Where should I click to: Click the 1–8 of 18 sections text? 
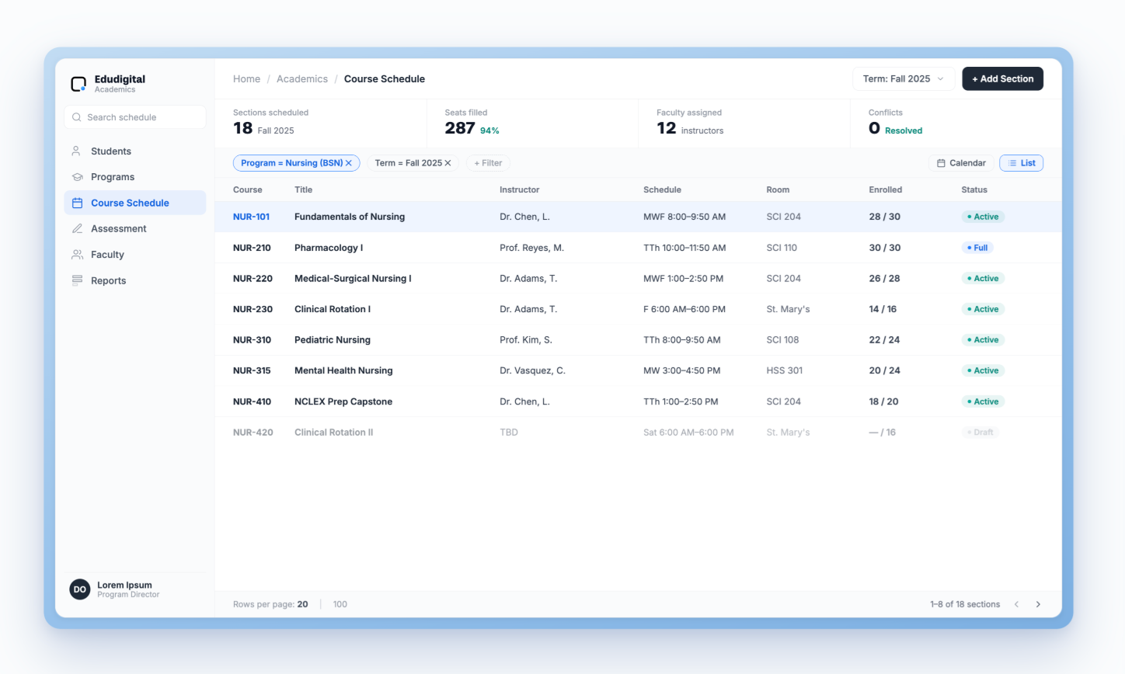(x=965, y=604)
